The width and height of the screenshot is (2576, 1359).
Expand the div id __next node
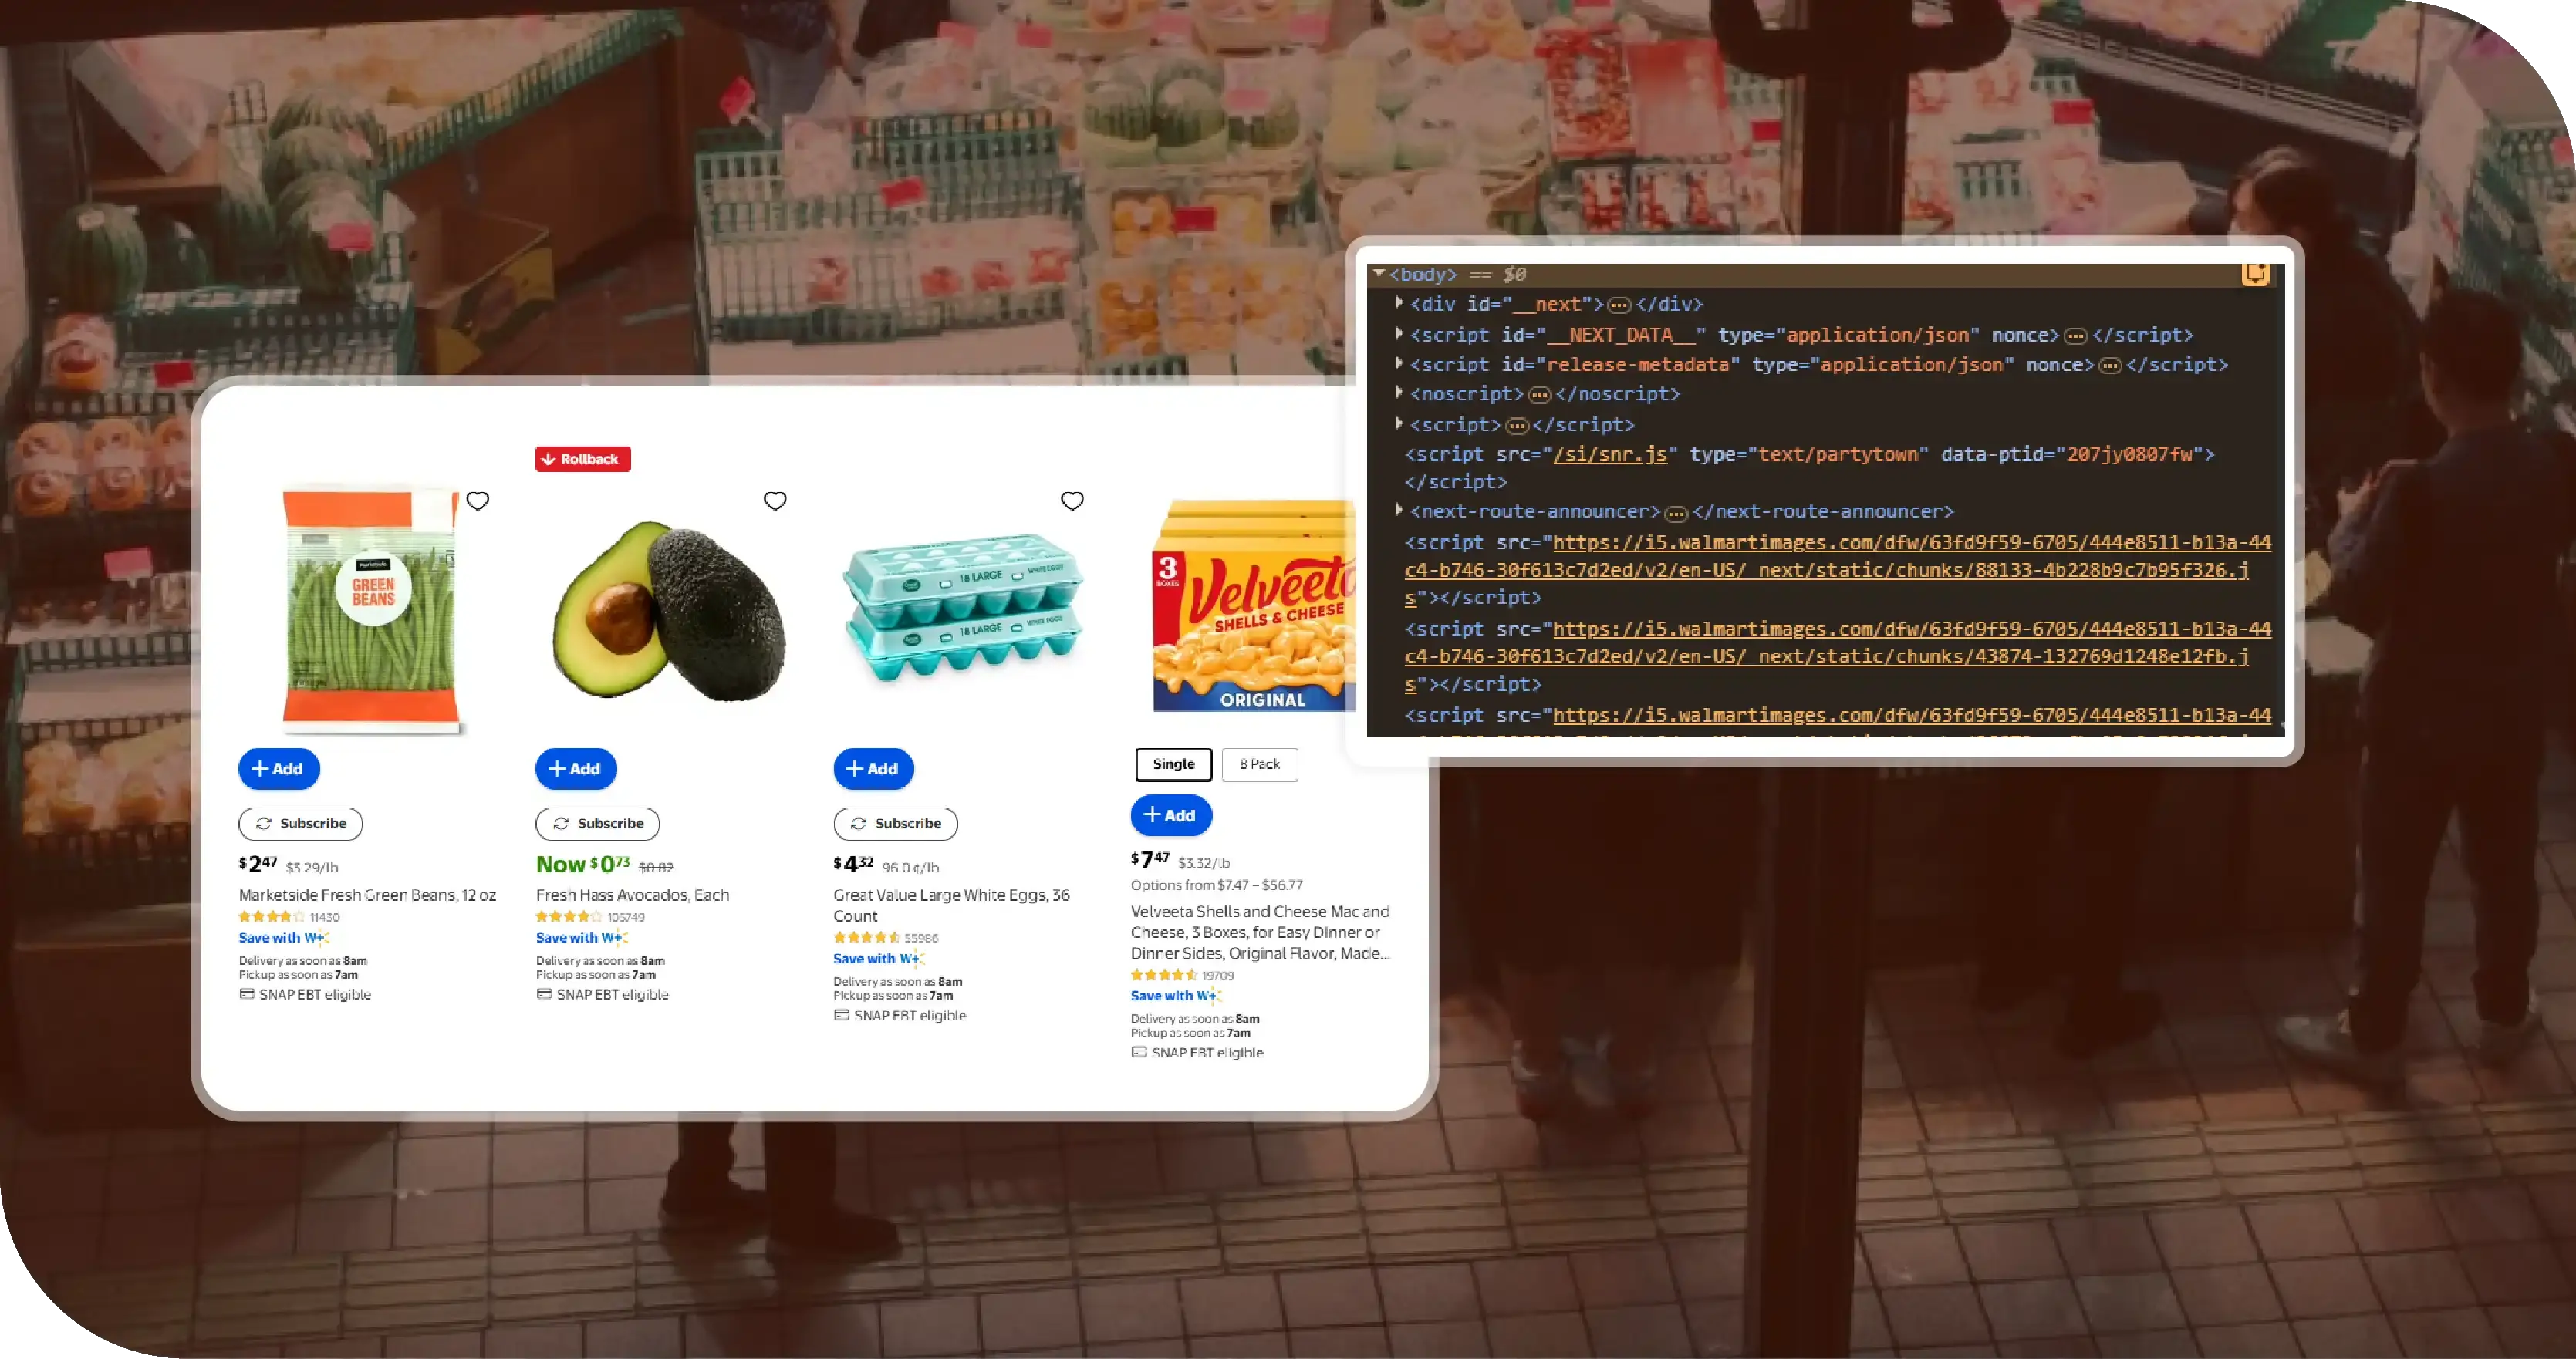pos(1399,302)
